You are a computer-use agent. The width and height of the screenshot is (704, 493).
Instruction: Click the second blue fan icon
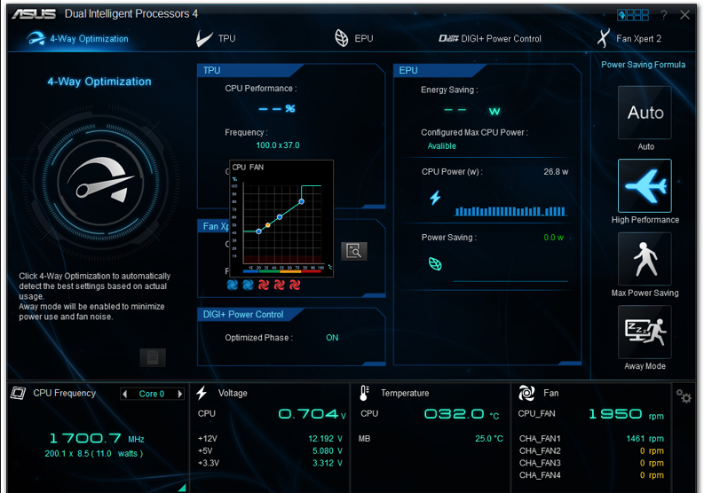click(248, 285)
